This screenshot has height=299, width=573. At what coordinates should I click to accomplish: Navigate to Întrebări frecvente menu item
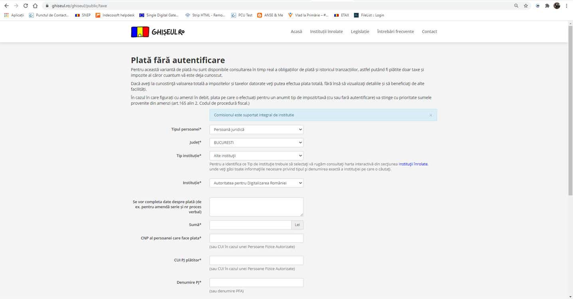395,31
